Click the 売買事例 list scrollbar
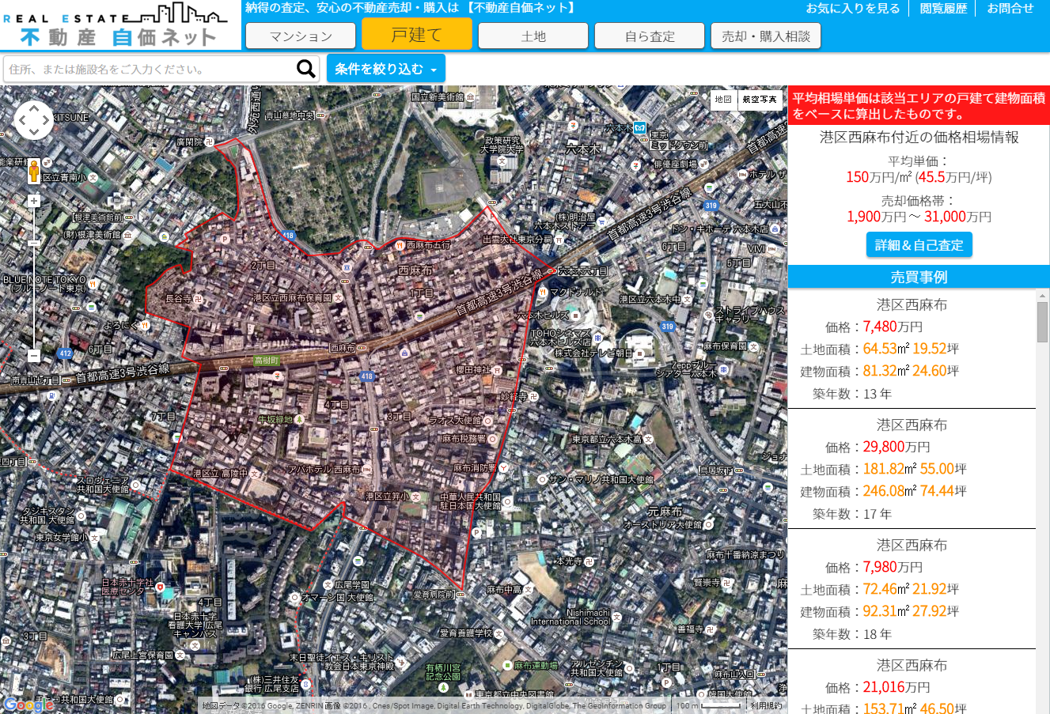Screen dimensions: 1050x714 [x=1042, y=321]
